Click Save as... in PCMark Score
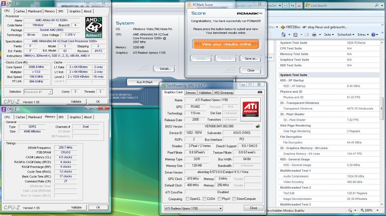This screenshot has height=216, width=386. [x=251, y=59]
